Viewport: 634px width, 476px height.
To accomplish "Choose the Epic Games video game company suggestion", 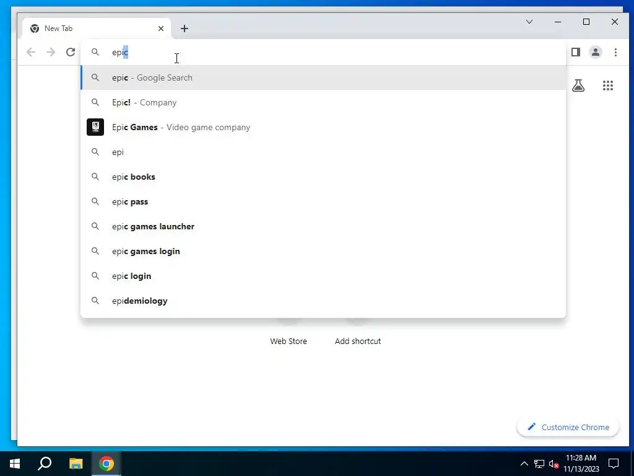I will 323,127.
